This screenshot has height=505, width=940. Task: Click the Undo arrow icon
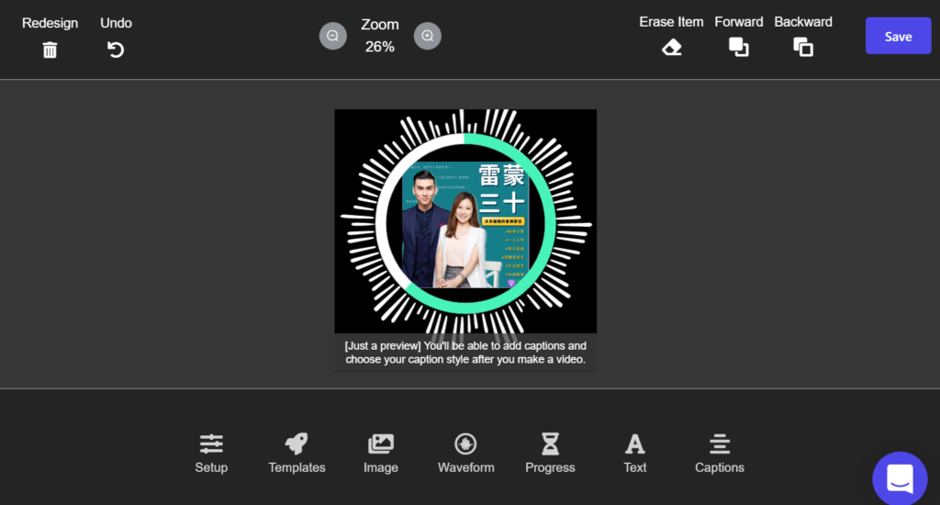pyautogui.click(x=116, y=50)
